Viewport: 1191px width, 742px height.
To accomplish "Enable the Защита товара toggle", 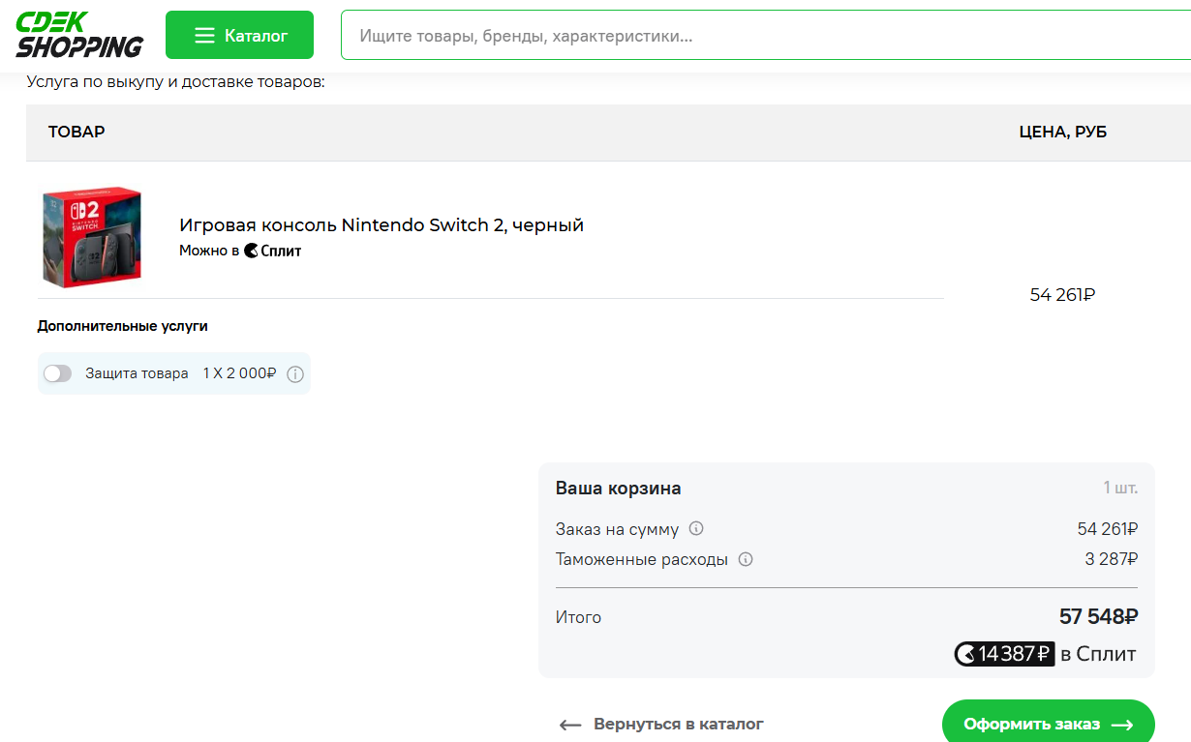I will tap(58, 373).
